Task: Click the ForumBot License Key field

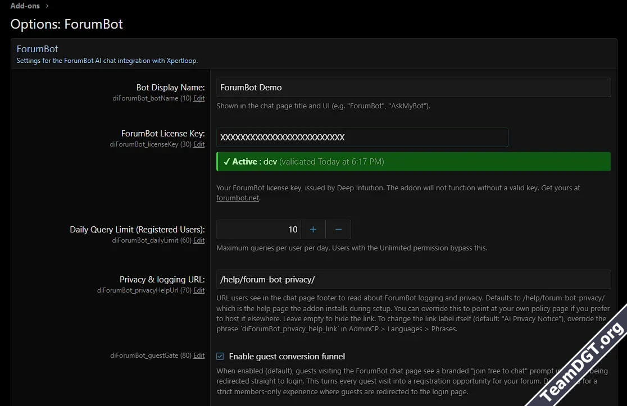Action: 362,137
